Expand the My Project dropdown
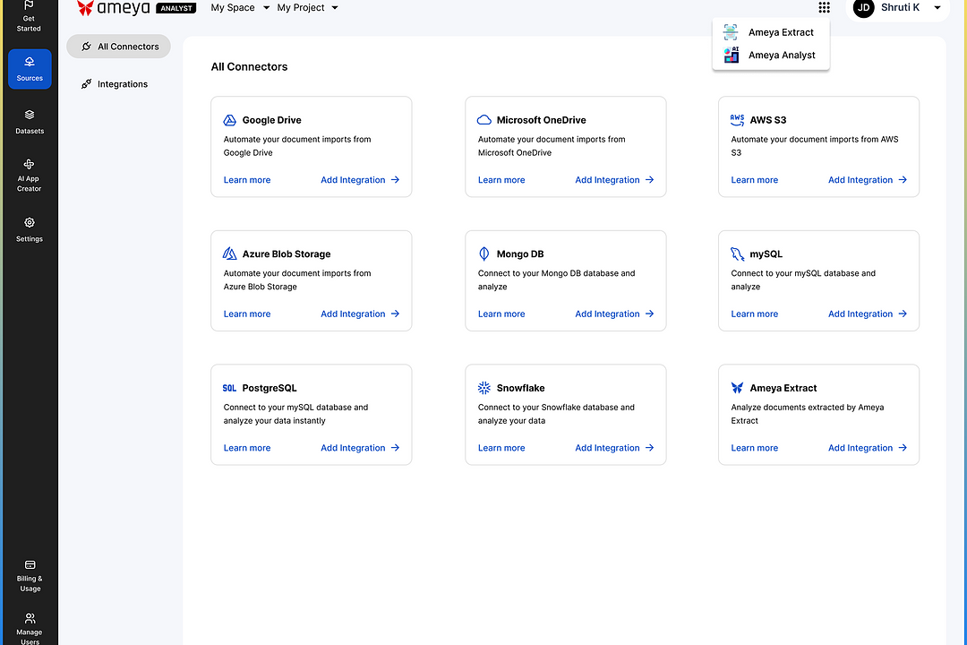The width and height of the screenshot is (967, 645). pyautogui.click(x=307, y=8)
